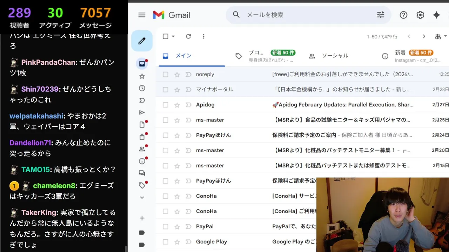The height and width of the screenshot is (252, 449).
Task: Mark マイナポータル email as important
Action: click(x=188, y=90)
